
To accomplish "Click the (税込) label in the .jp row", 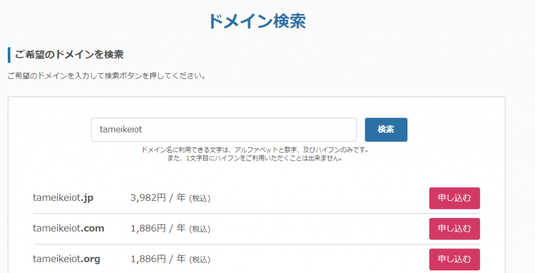I will (200, 199).
